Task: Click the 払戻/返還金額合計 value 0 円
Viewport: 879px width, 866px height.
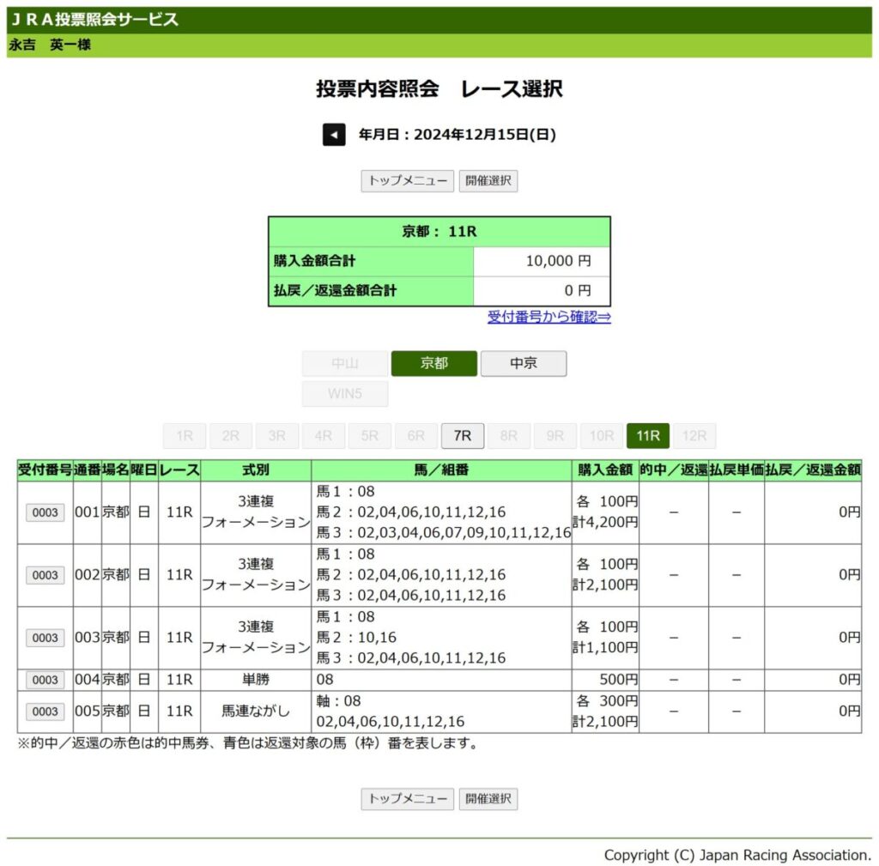Action: 542,291
